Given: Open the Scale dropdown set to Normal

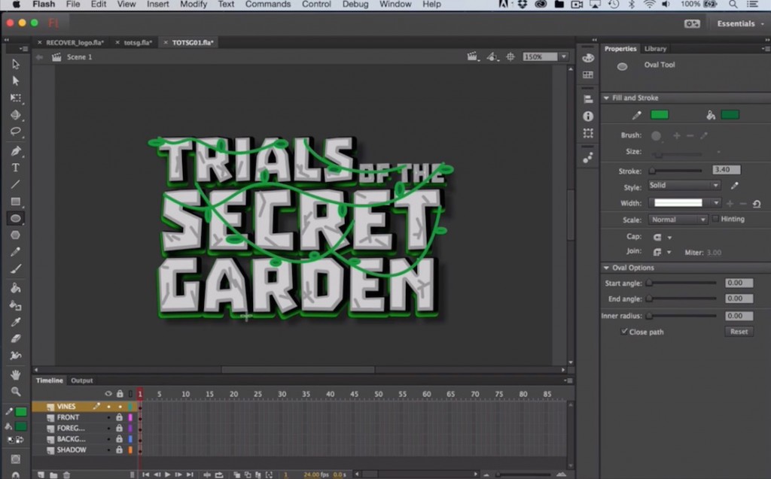Looking at the screenshot, I should click(676, 219).
